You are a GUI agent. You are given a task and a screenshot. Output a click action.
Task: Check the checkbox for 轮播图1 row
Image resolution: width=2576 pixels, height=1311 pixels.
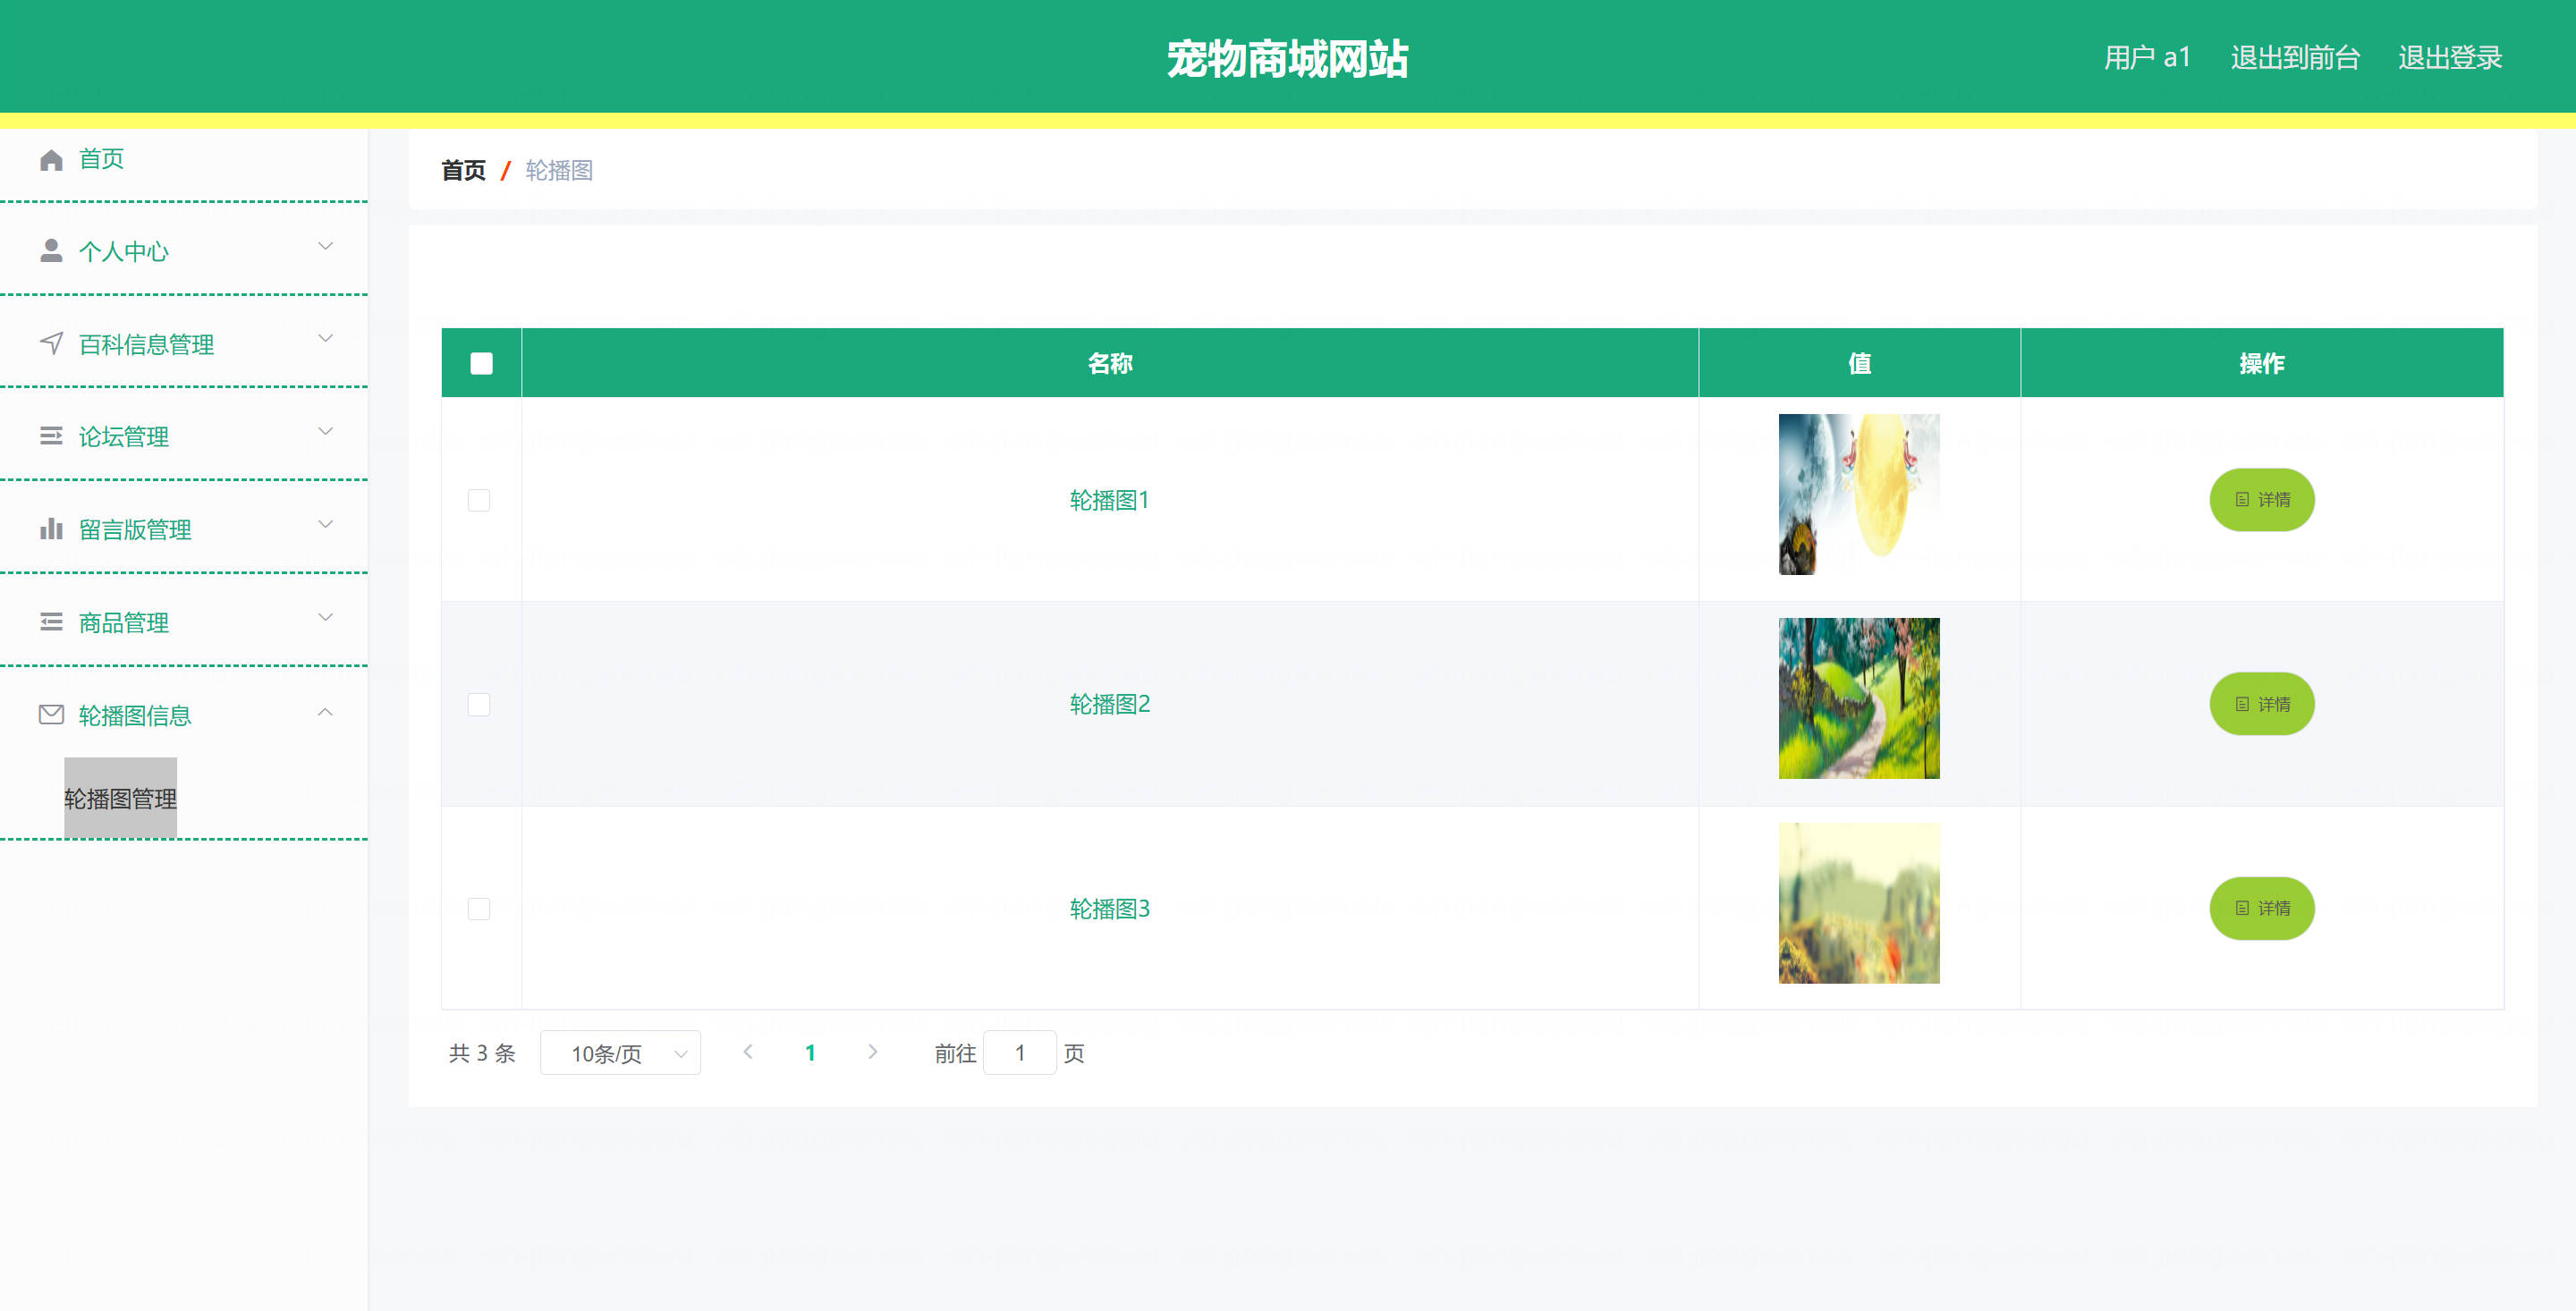point(479,500)
